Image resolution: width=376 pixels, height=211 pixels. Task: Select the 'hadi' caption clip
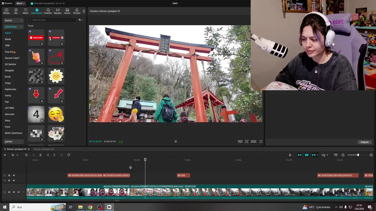coord(183,175)
